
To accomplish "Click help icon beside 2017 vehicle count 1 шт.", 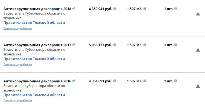I will pyautogui.click(x=176, y=45).
